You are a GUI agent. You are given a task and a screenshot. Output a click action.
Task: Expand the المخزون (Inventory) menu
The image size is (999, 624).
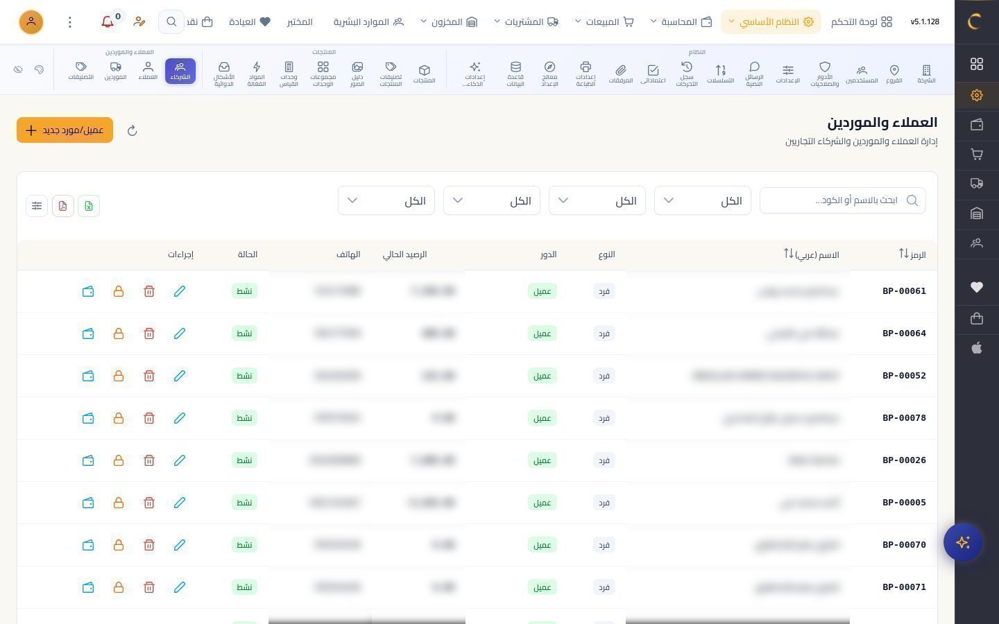449,21
